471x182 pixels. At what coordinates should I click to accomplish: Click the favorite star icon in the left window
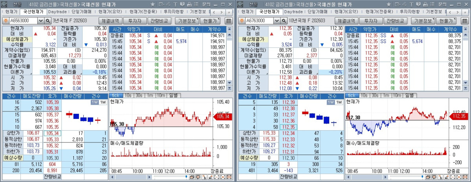tap(152, 4)
